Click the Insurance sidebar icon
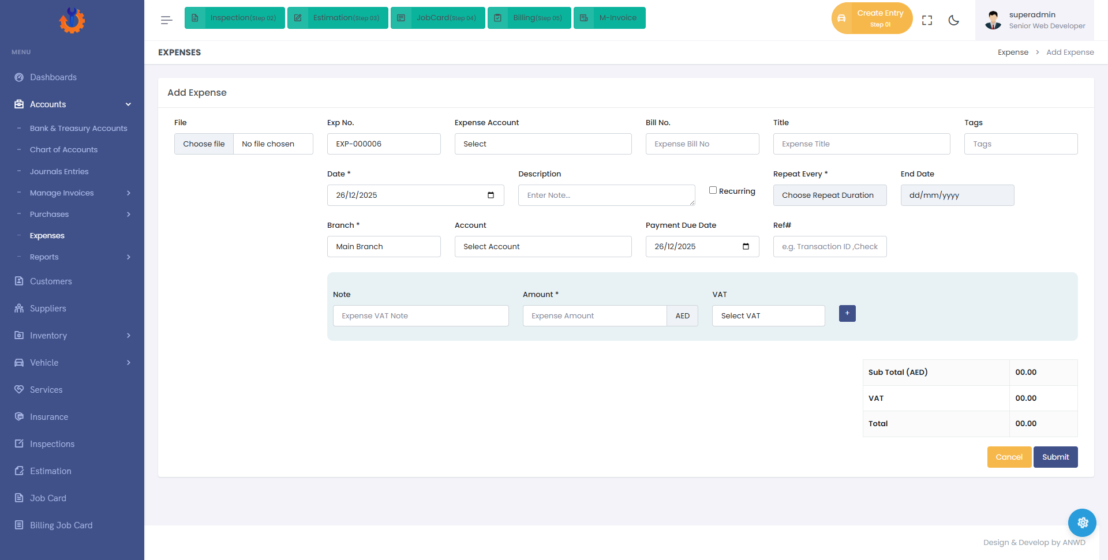The image size is (1108, 560). click(19, 416)
